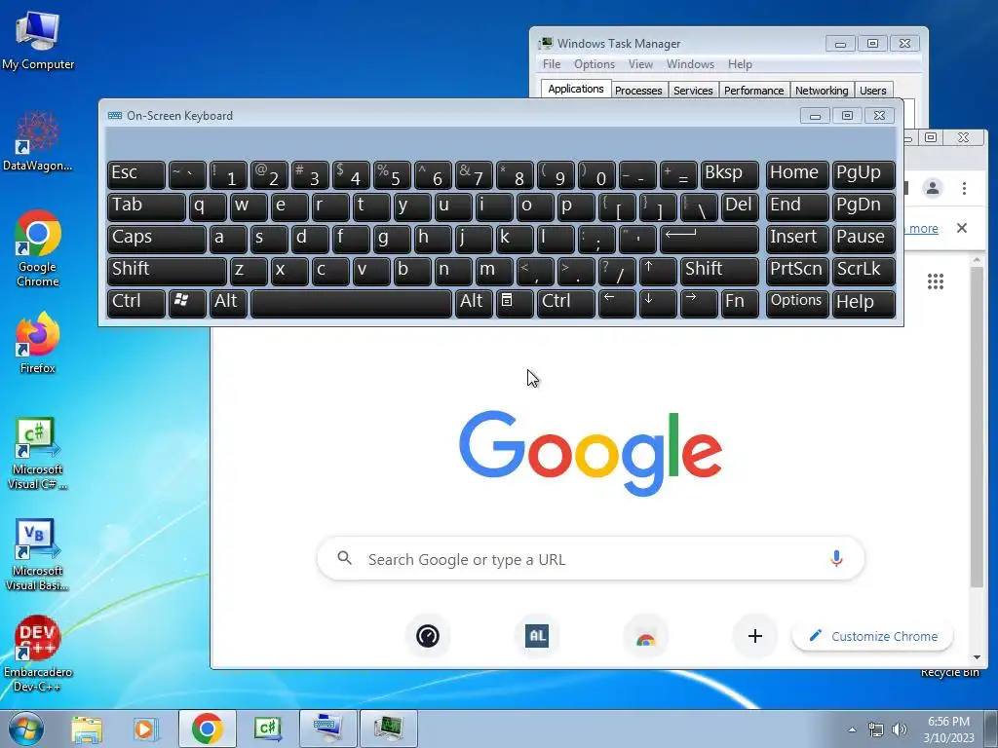Click the Tab key on On-Screen Keyboard

(x=146, y=206)
